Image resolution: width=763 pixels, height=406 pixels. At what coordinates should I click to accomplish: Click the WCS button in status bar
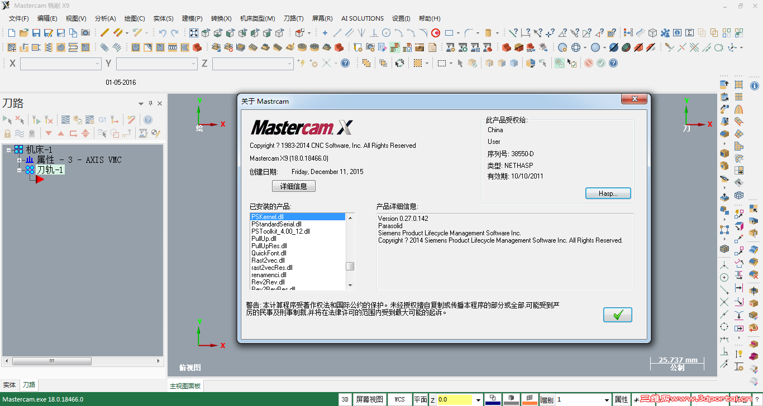click(399, 399)
